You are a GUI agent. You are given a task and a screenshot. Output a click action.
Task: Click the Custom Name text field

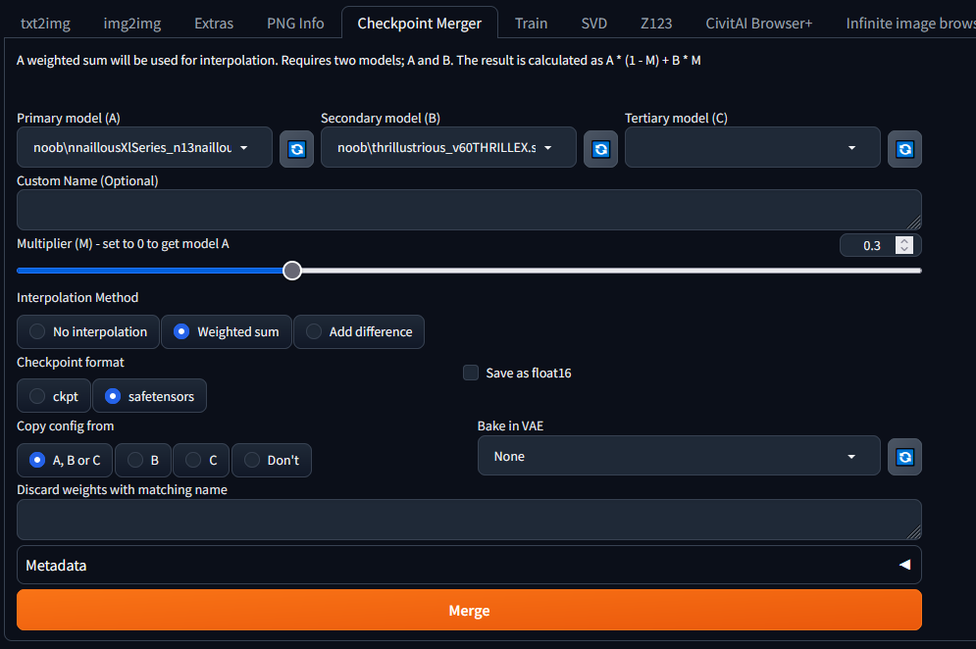469,210
